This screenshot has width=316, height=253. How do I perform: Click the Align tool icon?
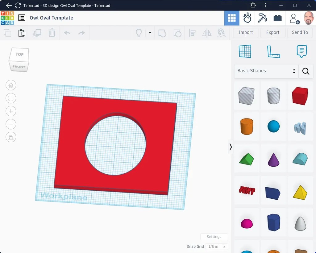[x=192, y=33]
